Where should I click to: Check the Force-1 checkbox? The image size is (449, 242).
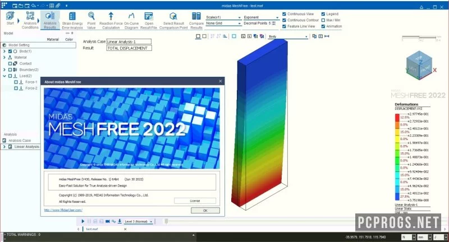(x=16, y=82)
